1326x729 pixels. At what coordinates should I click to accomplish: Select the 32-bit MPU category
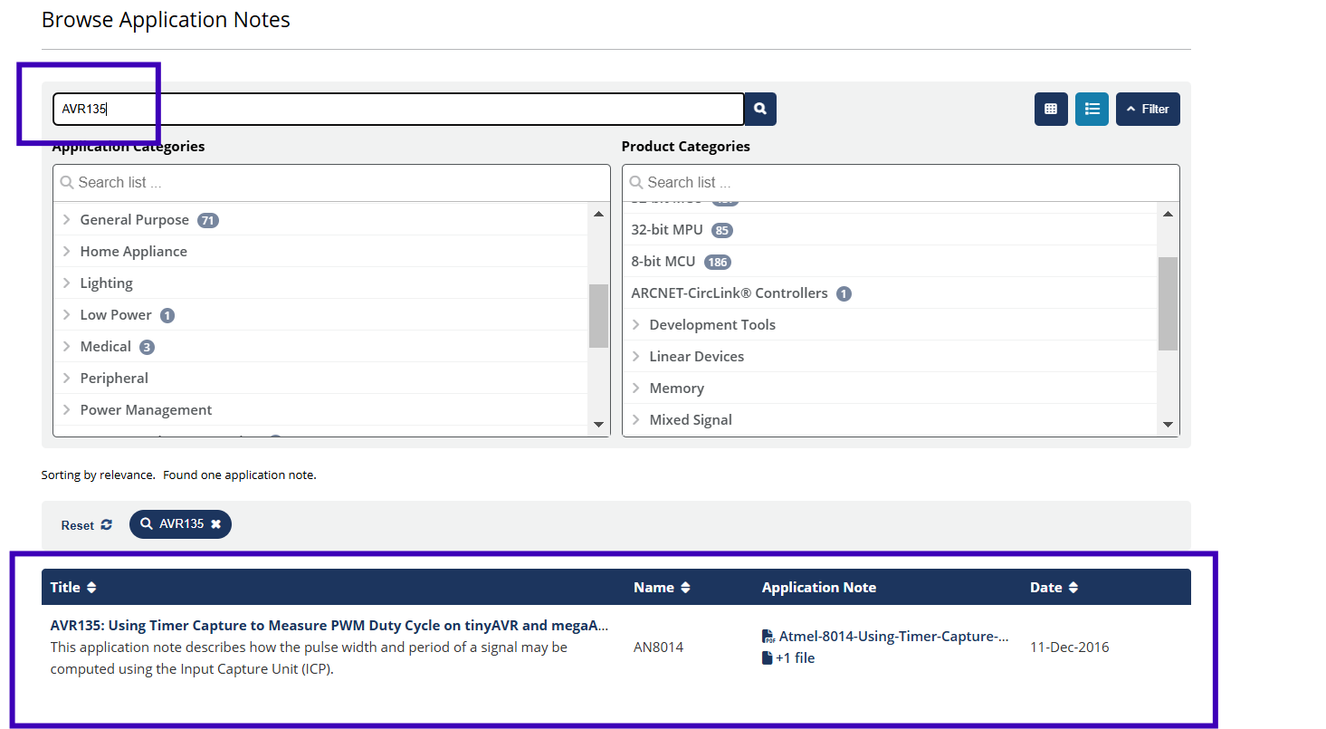667,230
